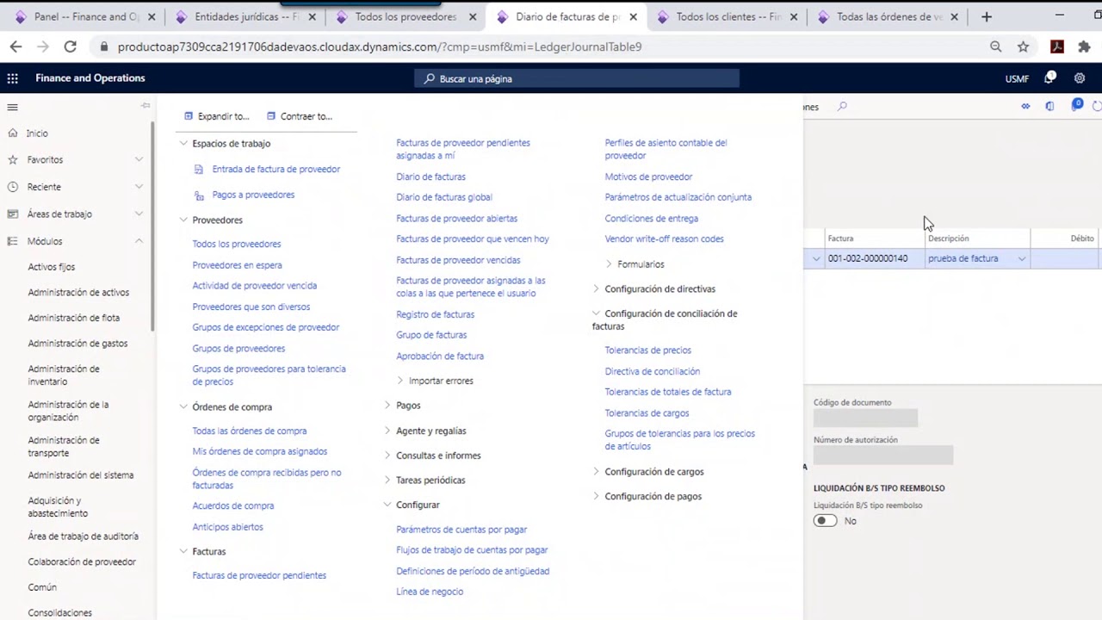1102x620 pixels.
Task: Open Vendor write-off reason codes link
Action: point(664,239)
